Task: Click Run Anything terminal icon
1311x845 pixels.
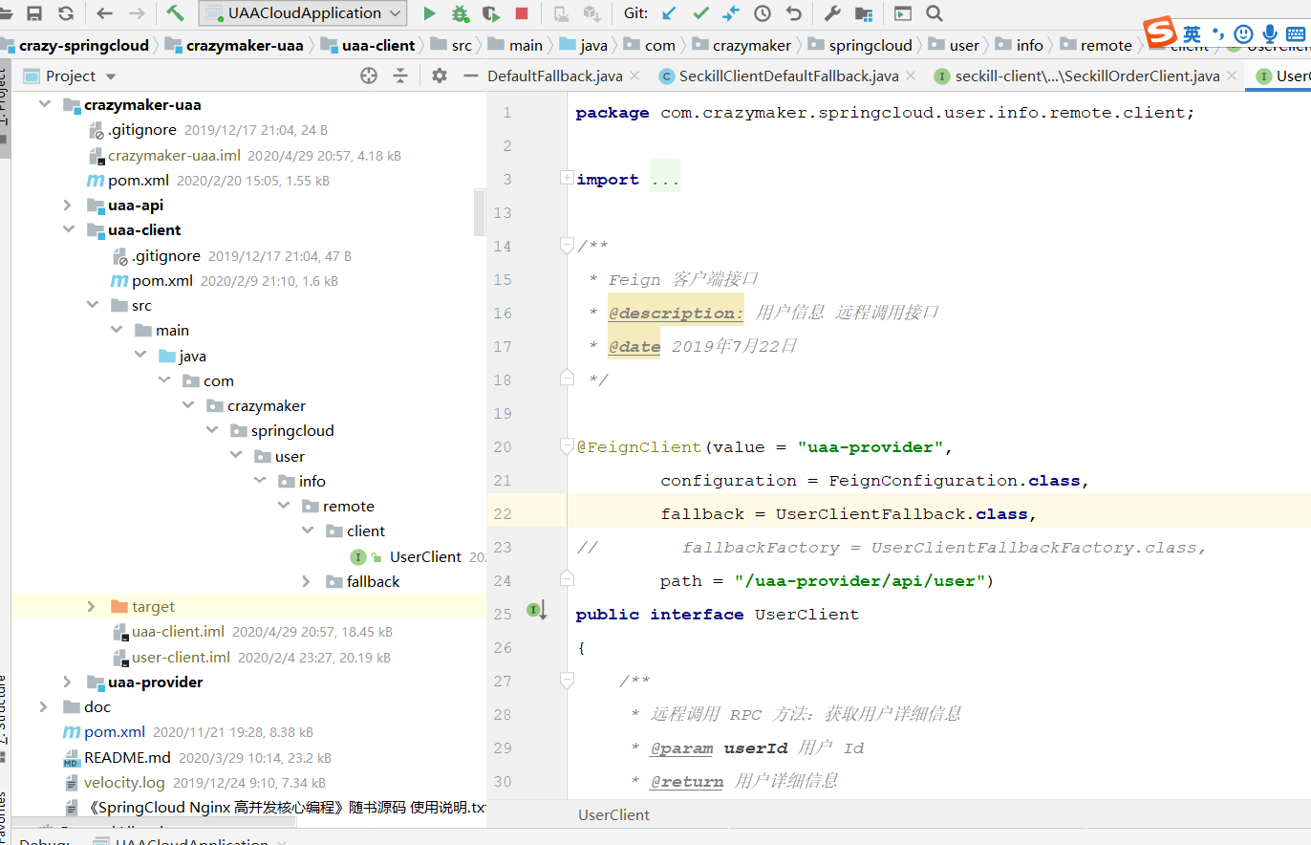Action: tap(902, 13)
